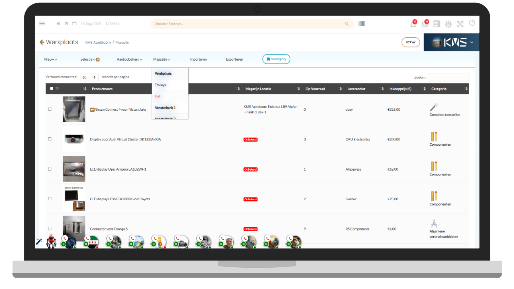Choose Vensterbank 1 in the Magazijn menu
Screen dimensions: 514x289
pyautogui.click(x=165, y=108)
